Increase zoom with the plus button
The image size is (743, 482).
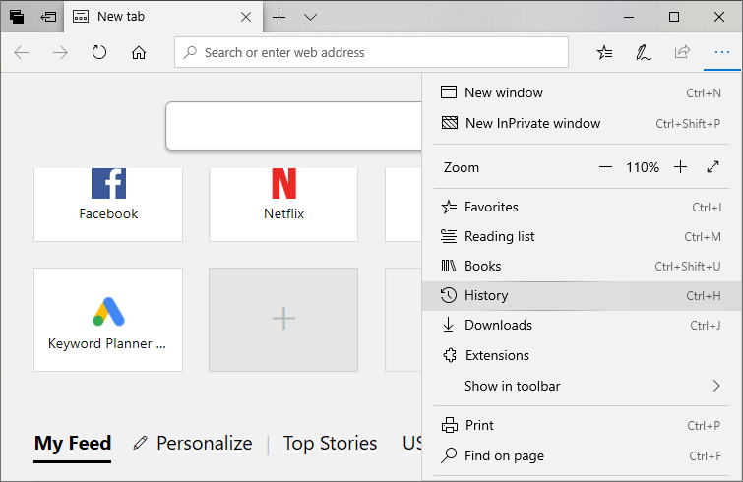[680, 167]
